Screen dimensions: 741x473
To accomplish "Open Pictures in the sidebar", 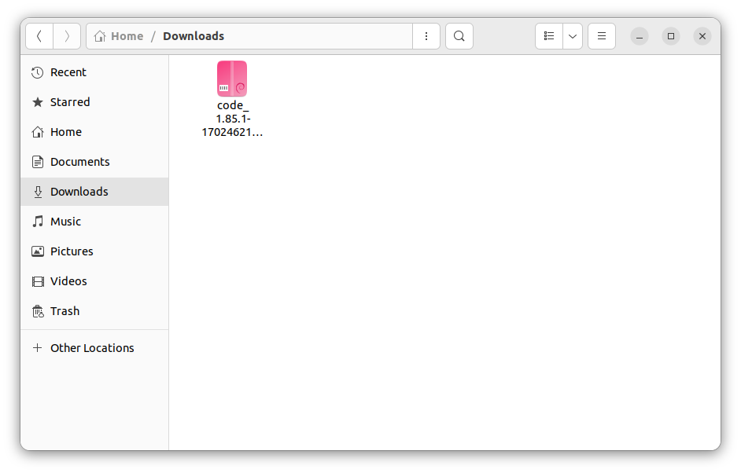I will [94, 251].
